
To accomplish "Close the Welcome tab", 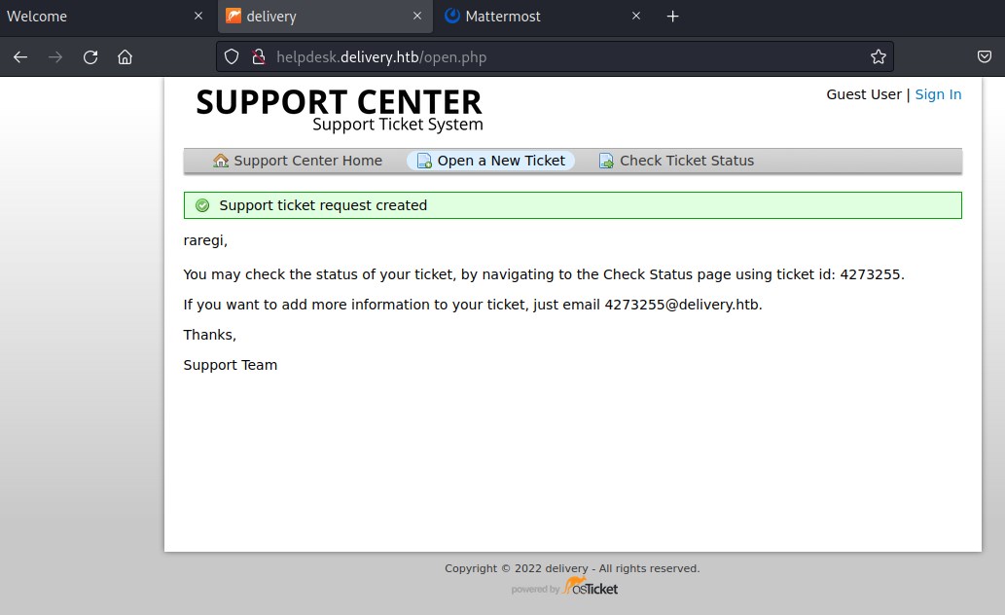I will click(198, 17).
